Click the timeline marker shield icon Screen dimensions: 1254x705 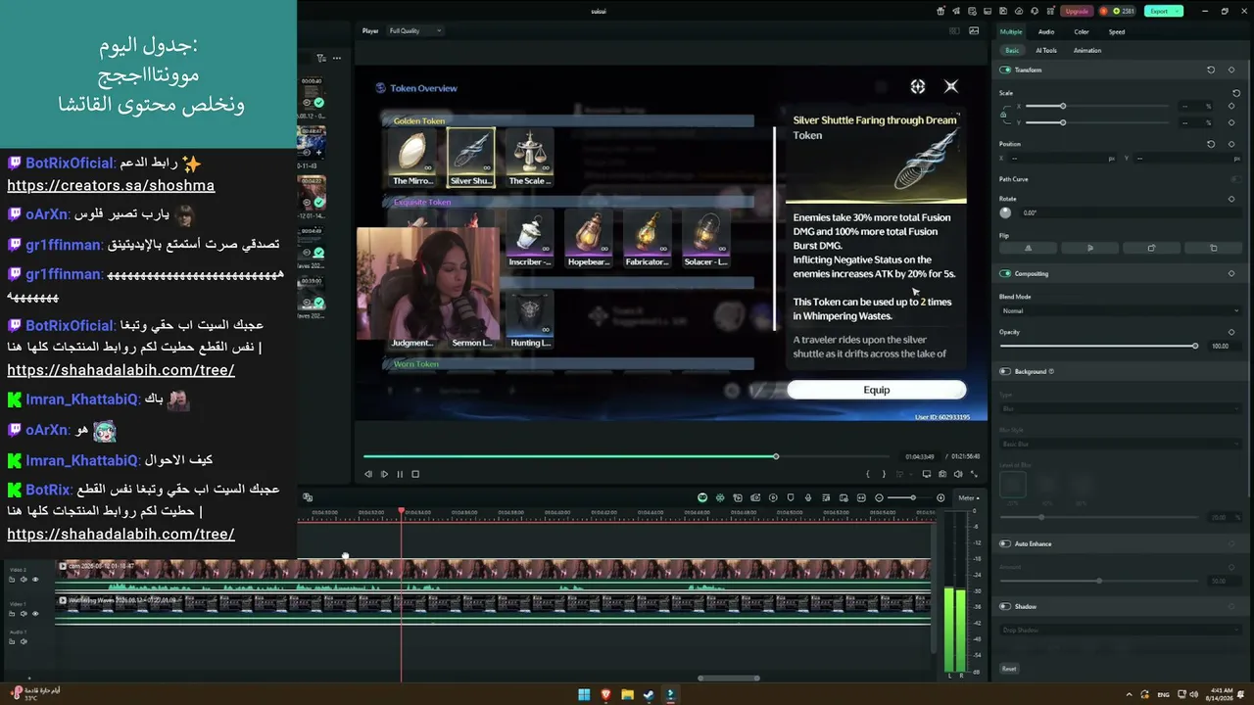pos(791,497)
